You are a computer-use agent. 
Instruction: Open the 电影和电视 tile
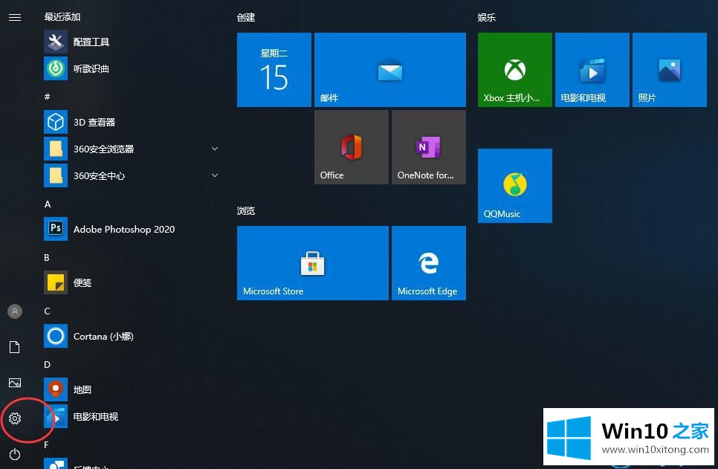[592, 70]
